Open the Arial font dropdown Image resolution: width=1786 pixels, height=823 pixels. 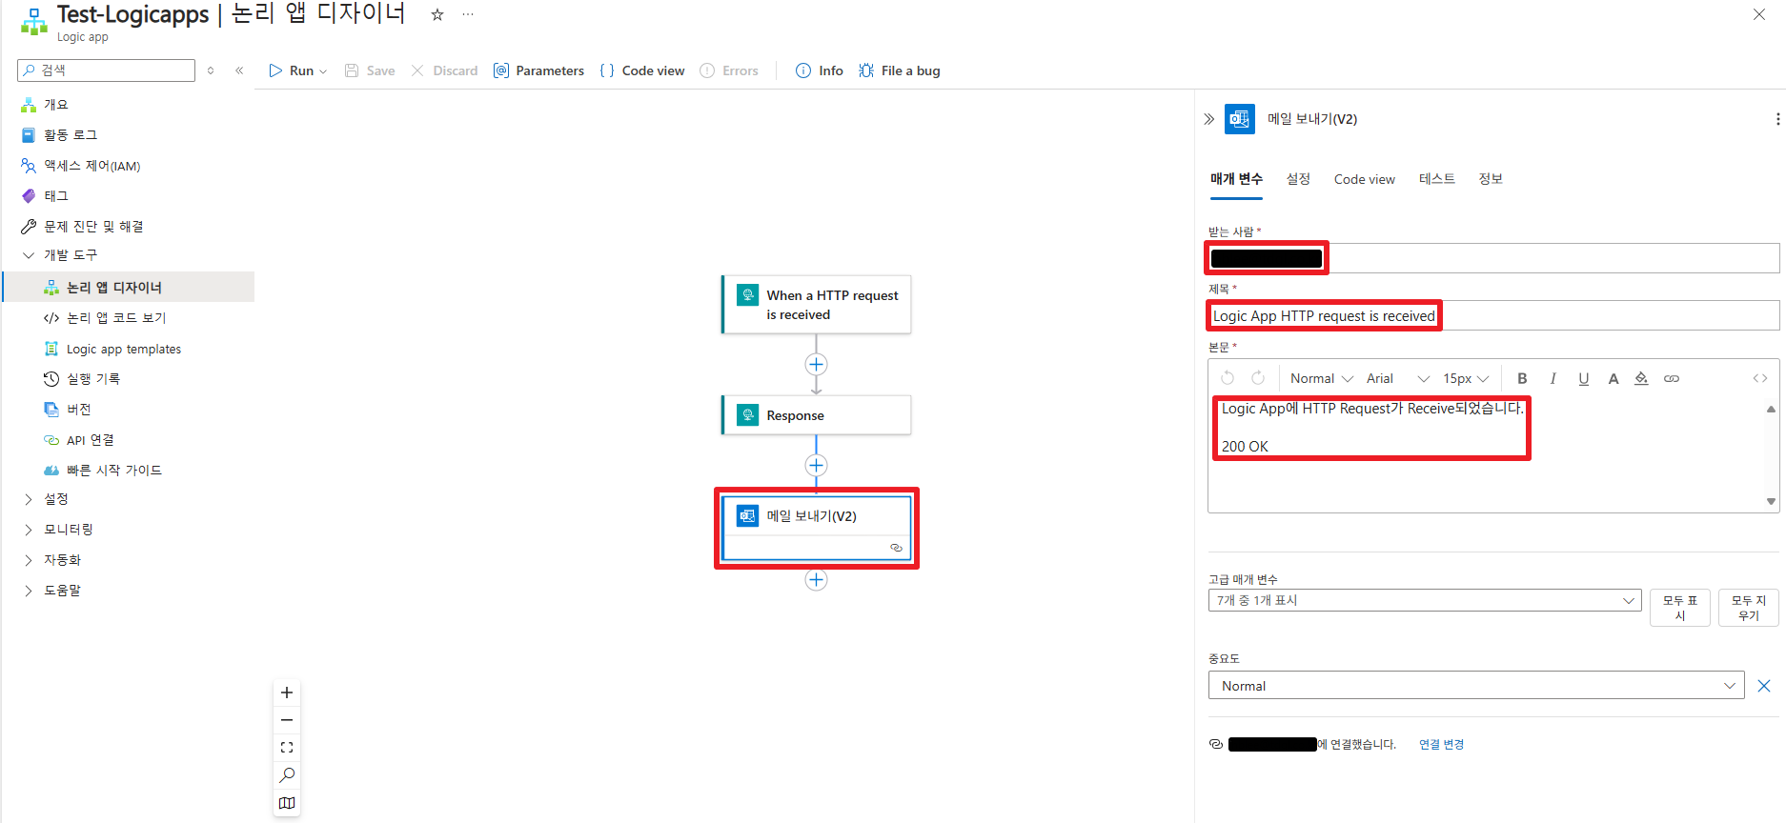pyautogui.click(x=1397, y=378)
